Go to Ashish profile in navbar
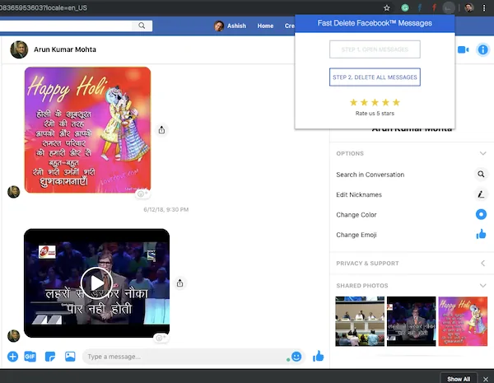Screen dimensions: 494x383 [231, 26]
